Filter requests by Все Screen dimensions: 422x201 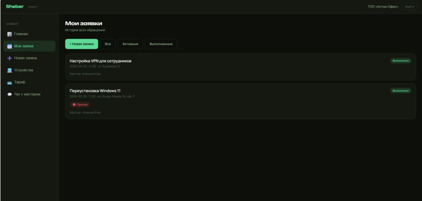click(x=108, y=44)
